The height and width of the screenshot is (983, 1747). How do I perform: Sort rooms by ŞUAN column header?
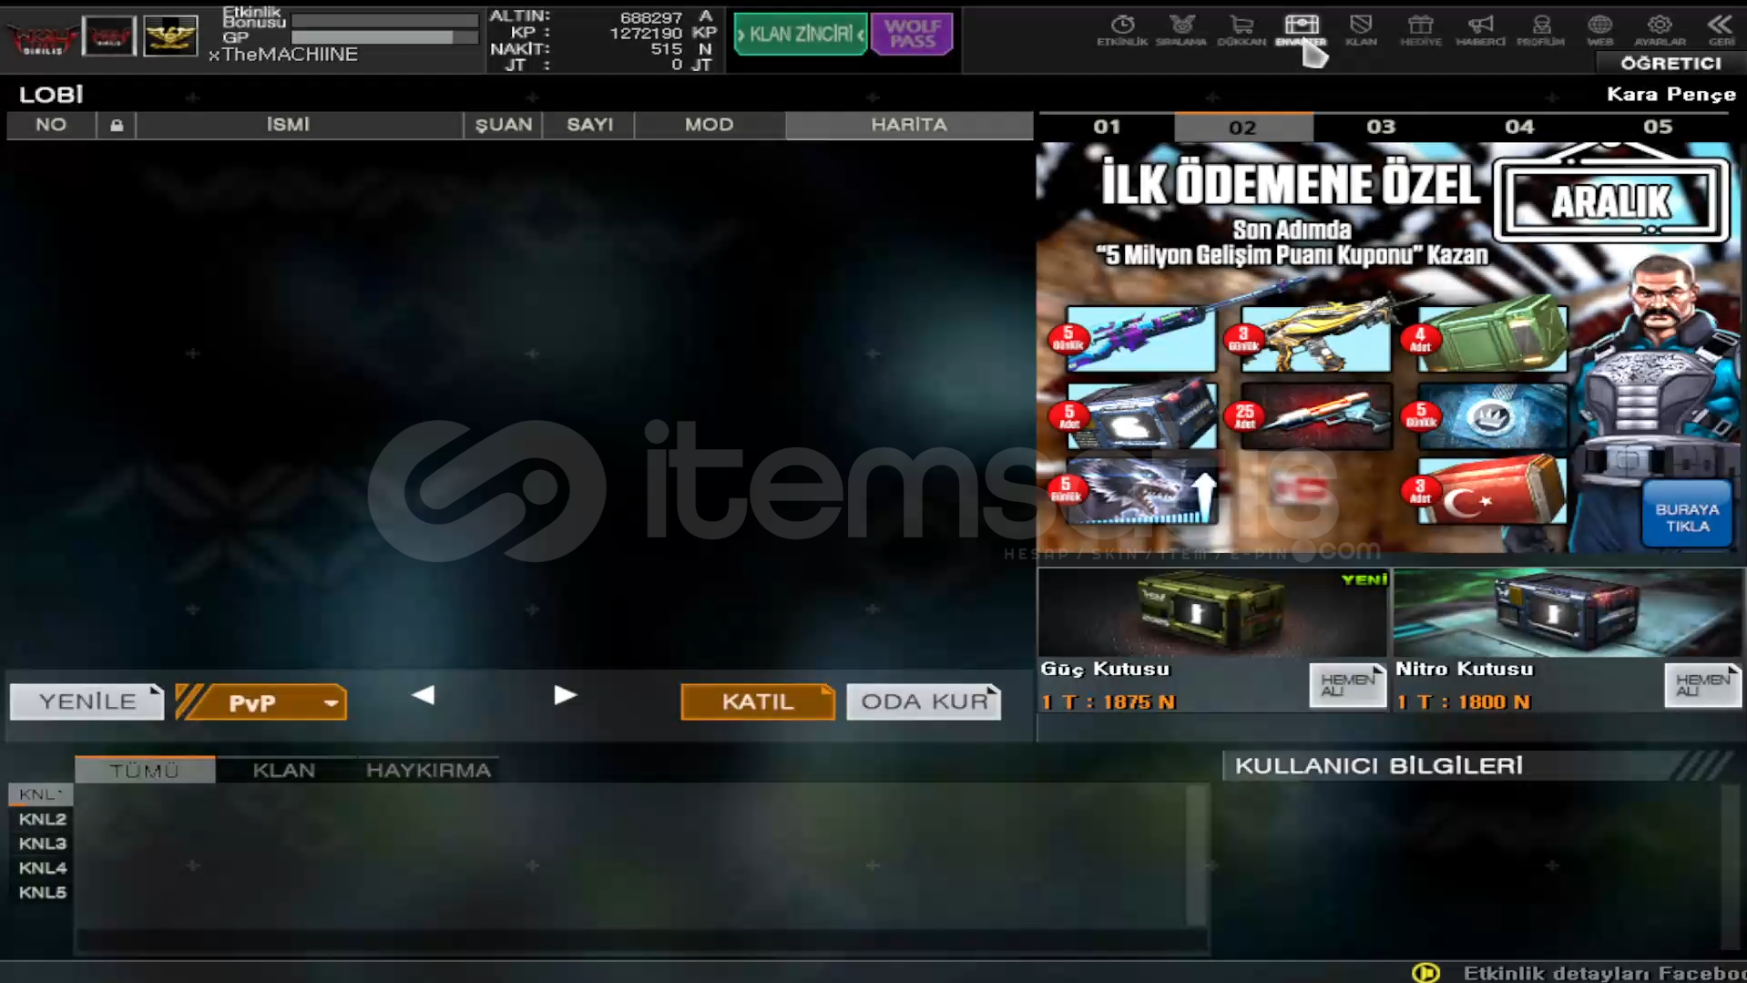503,125
